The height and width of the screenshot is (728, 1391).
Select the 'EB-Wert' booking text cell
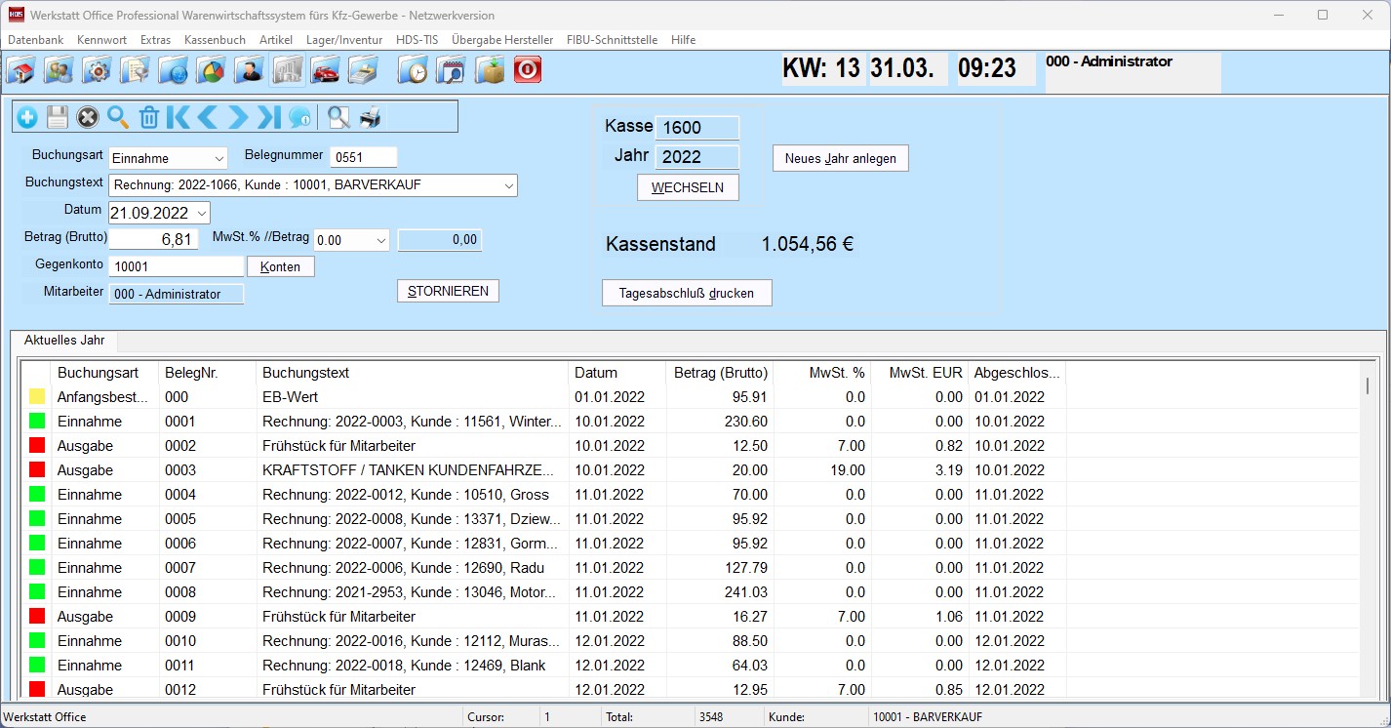click(x=413, y=397)
